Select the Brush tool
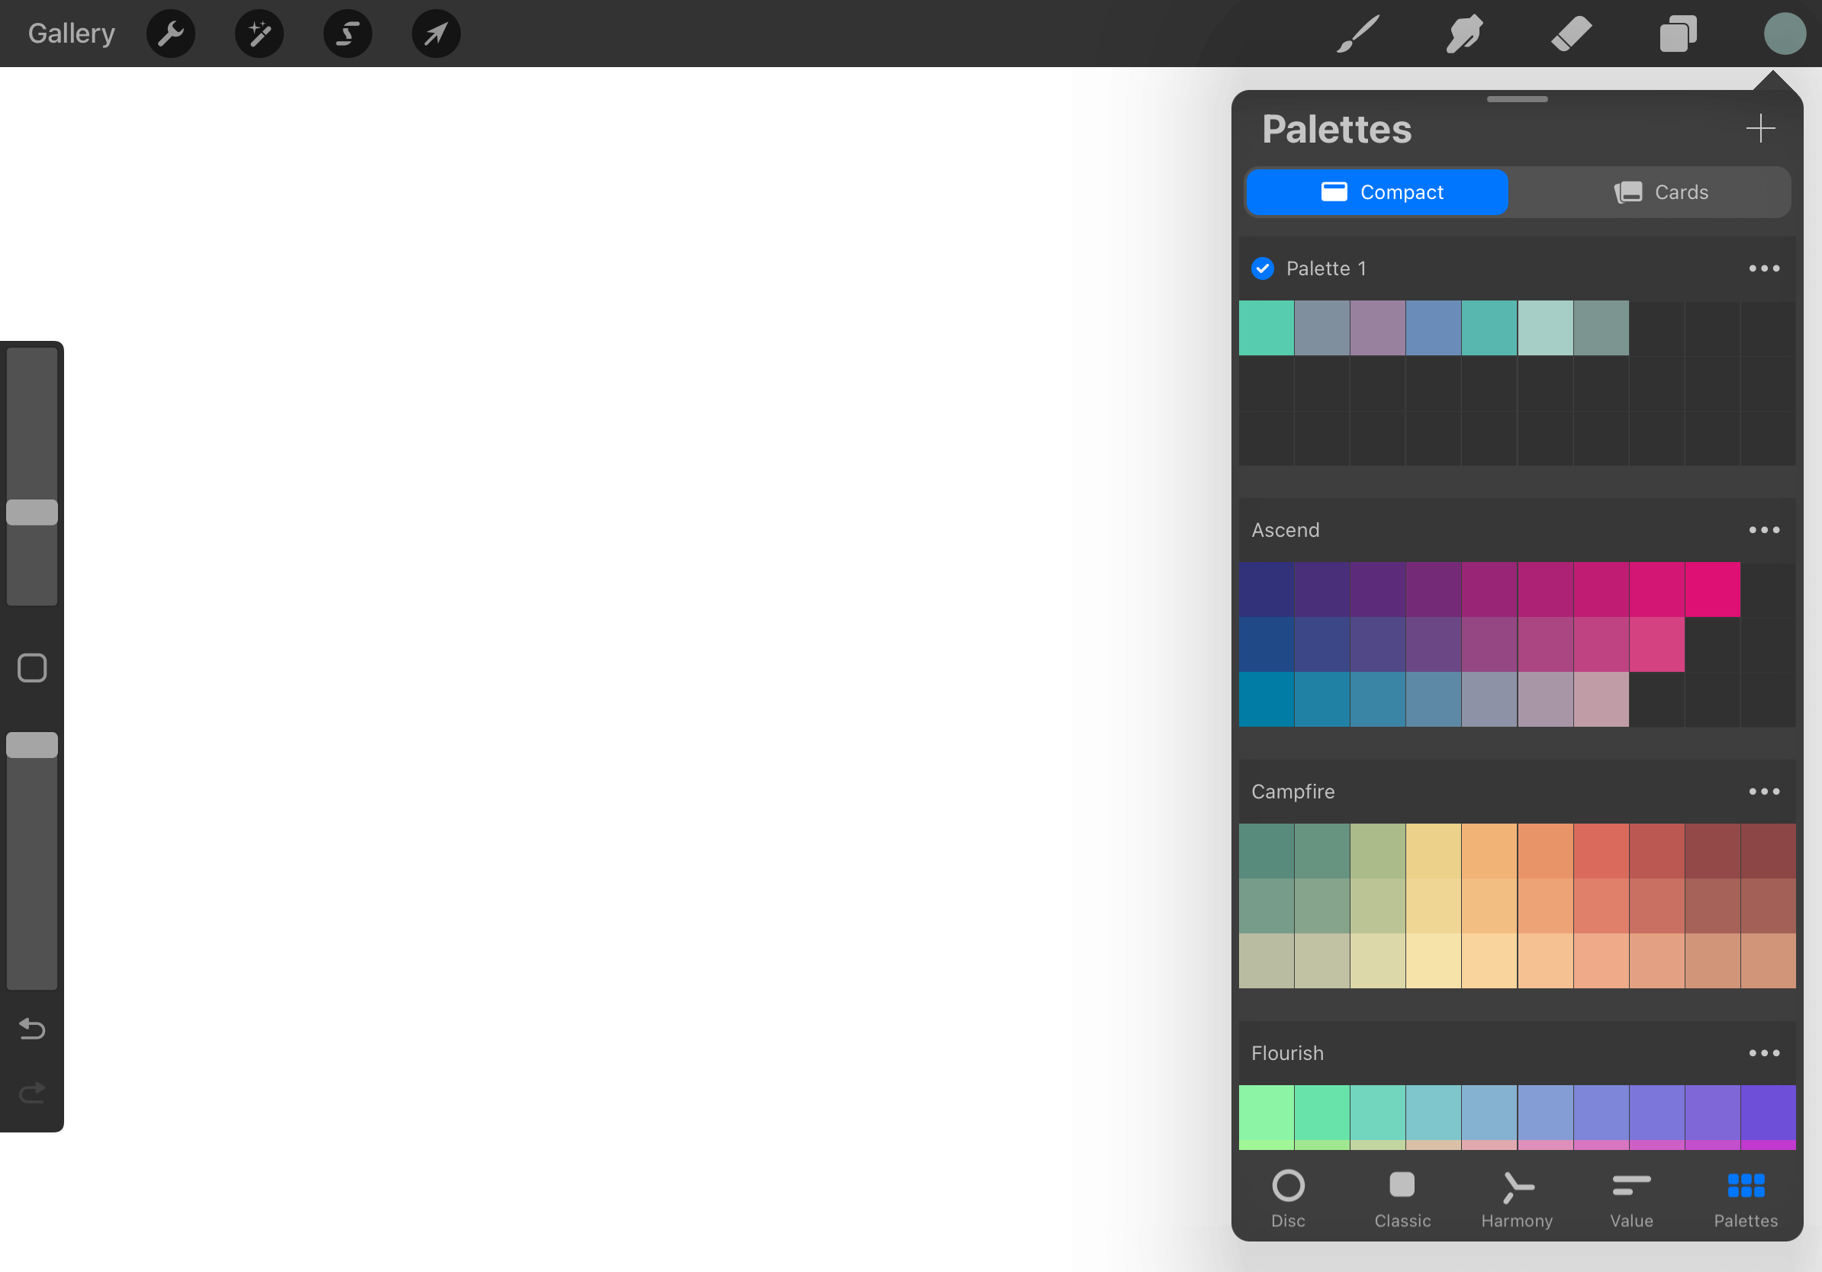 (1357, 34)
